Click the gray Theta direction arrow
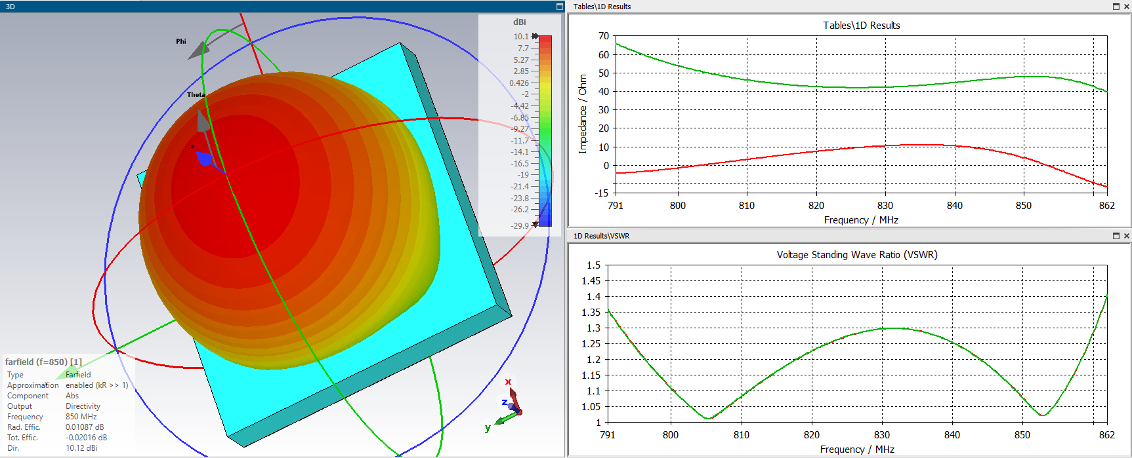 pos(203,121)
